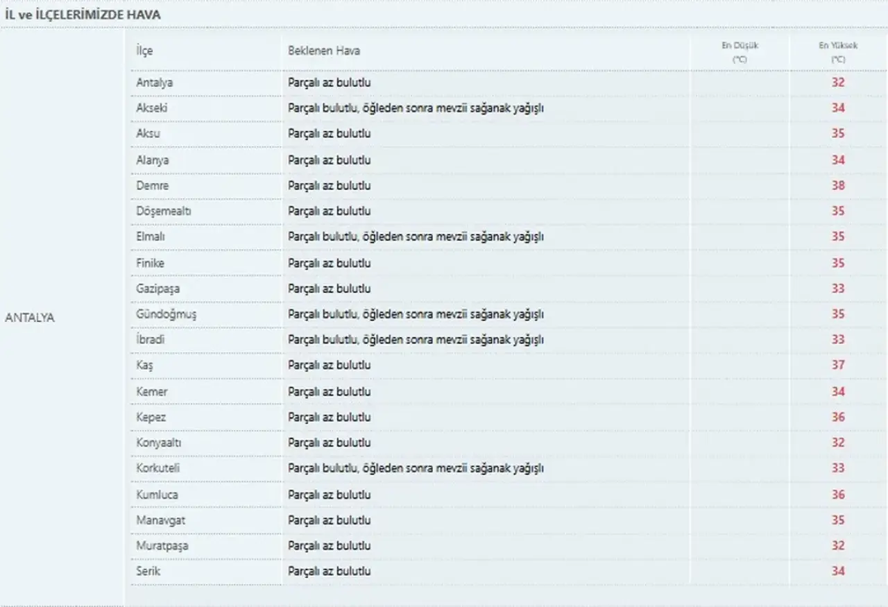Select Korkuteli in the district list

157,468
